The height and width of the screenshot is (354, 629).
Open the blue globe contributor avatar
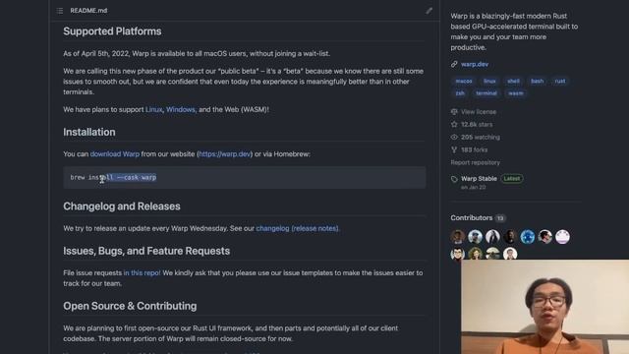(528, 237)
